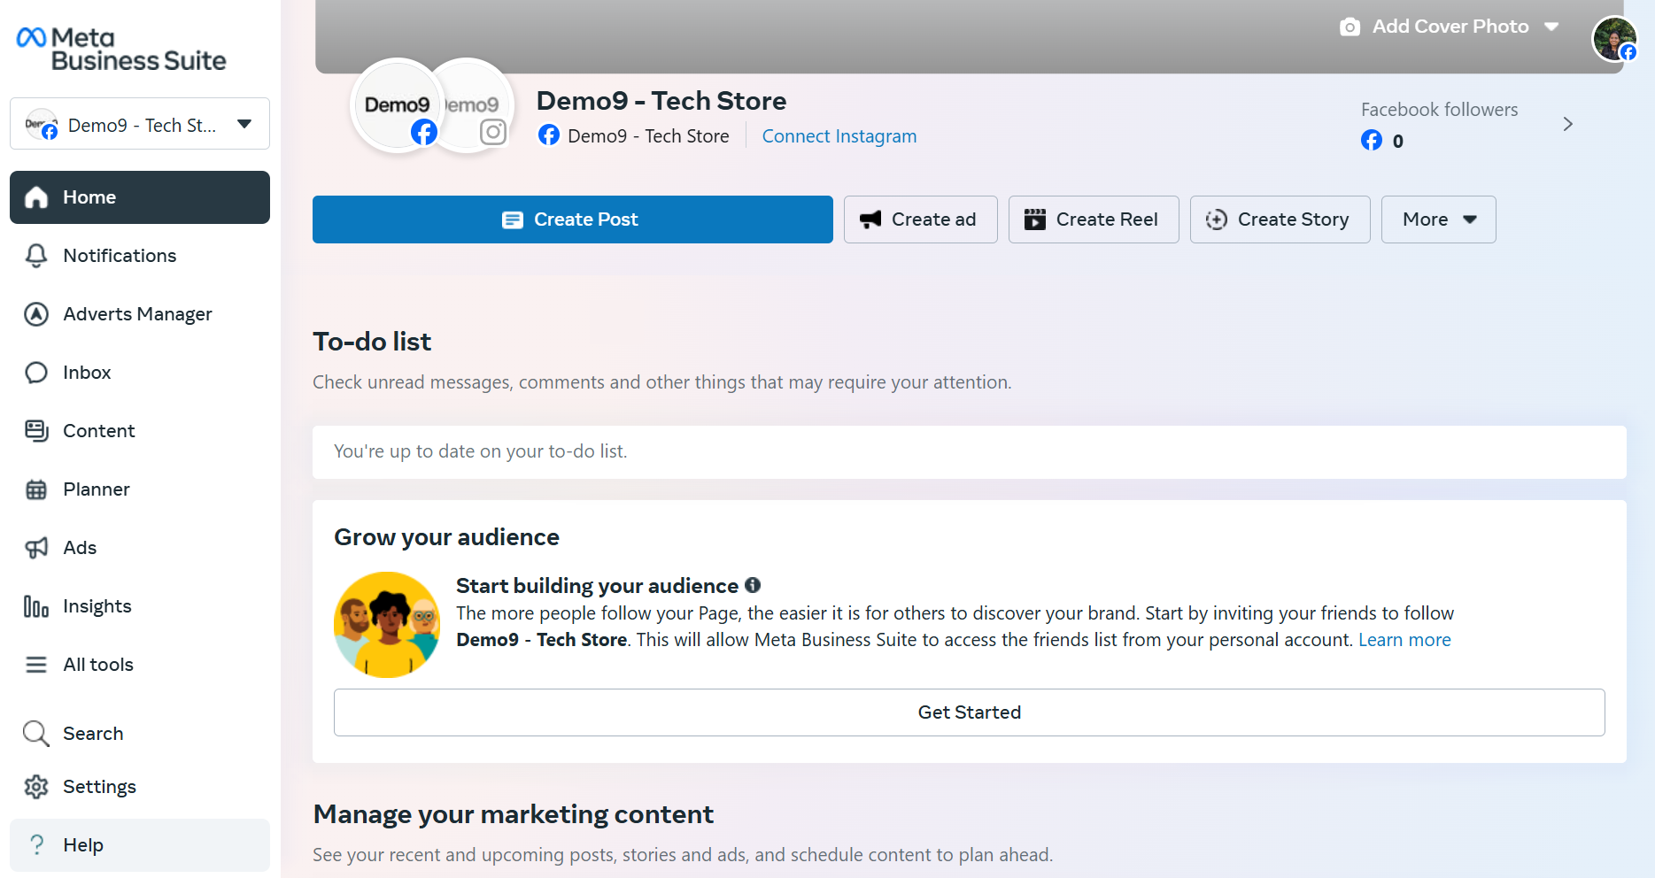Open the Add Cover Photo dropdown
This screenshot has width=1655, height=878.
1450,27
